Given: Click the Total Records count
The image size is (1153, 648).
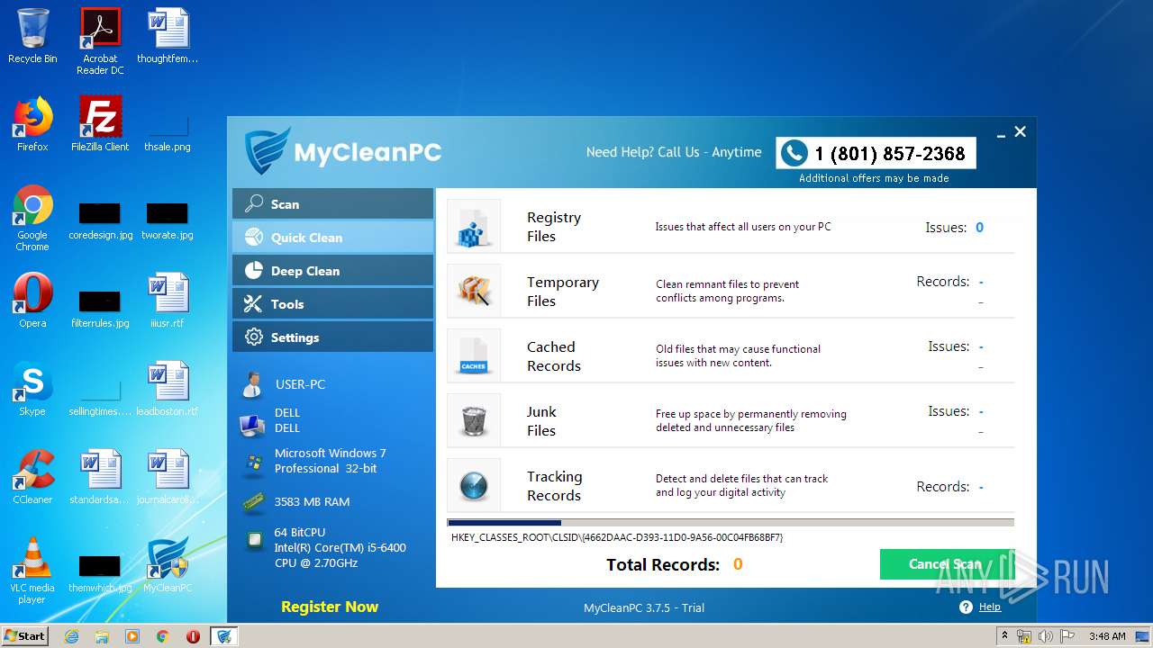Looking at the screenshot, I should (738, 564).
